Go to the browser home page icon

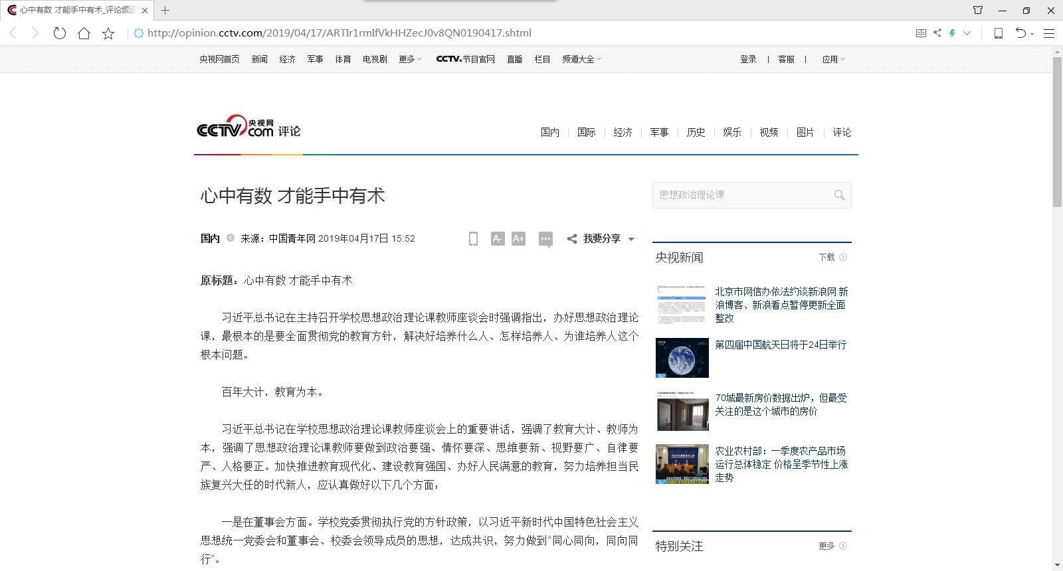(x=84, y=33)
